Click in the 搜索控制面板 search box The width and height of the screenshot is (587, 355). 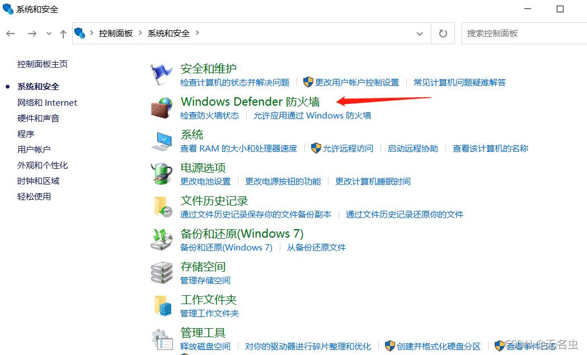coord(524,34)
